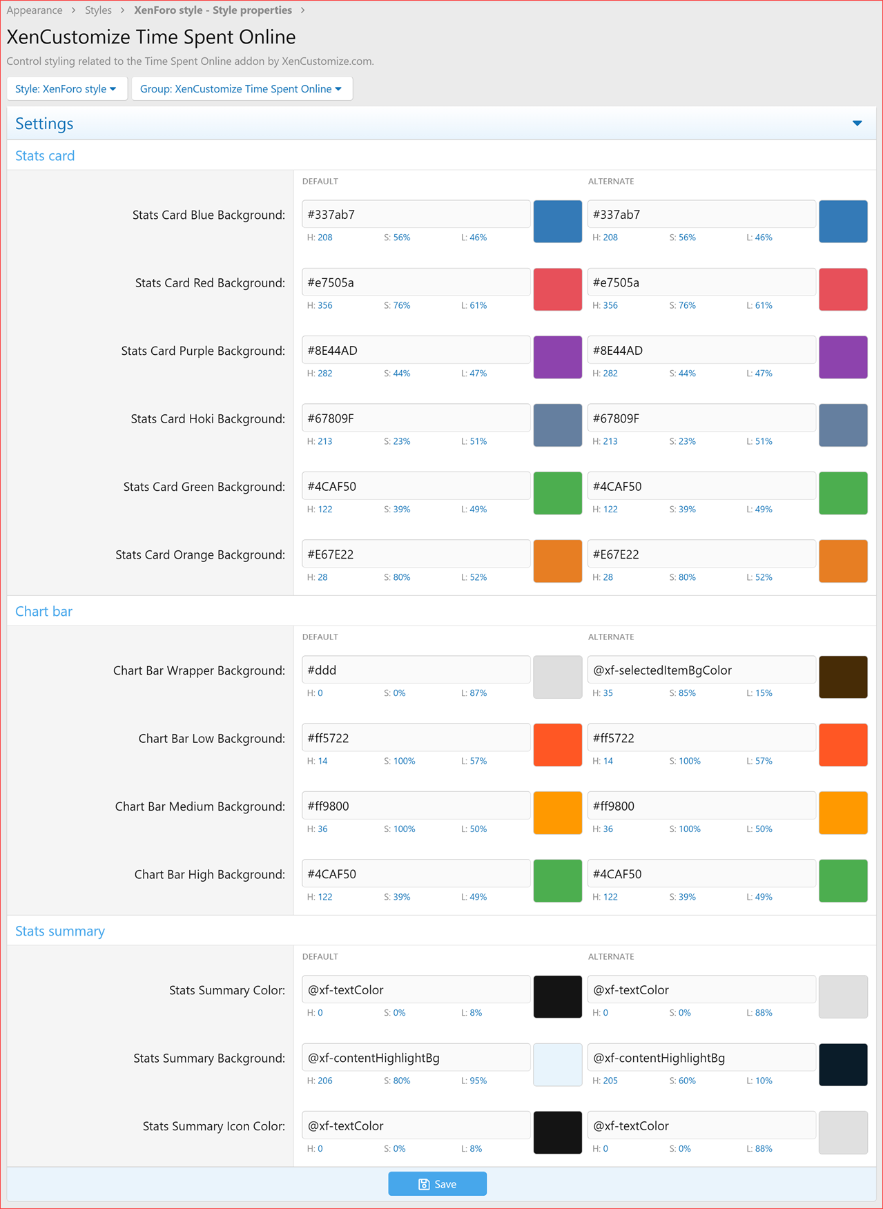Click default Stats Summary Icon Color swatch
The width and height of the screenshot is (883, 1209).
click(x=557, y=1132)
